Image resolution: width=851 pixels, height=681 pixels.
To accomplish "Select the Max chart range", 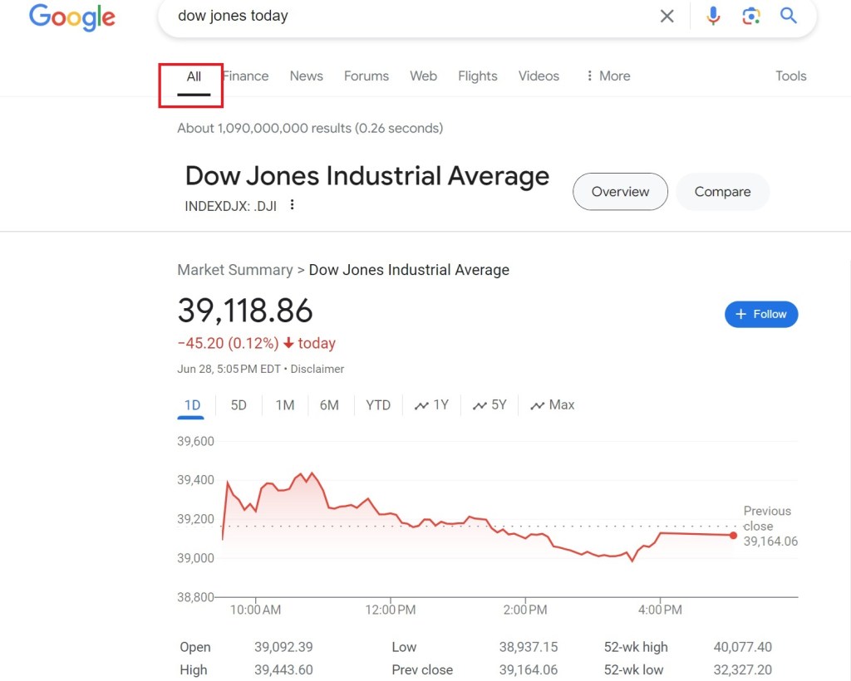I will click(x=553, y=405).
